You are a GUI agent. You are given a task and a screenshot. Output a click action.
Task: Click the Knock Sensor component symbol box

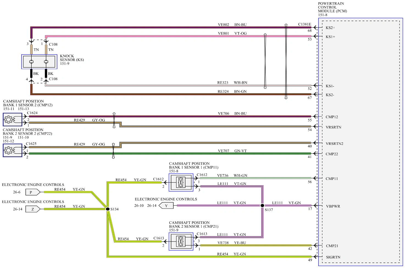pyautogui.click(x=39, y=62)
